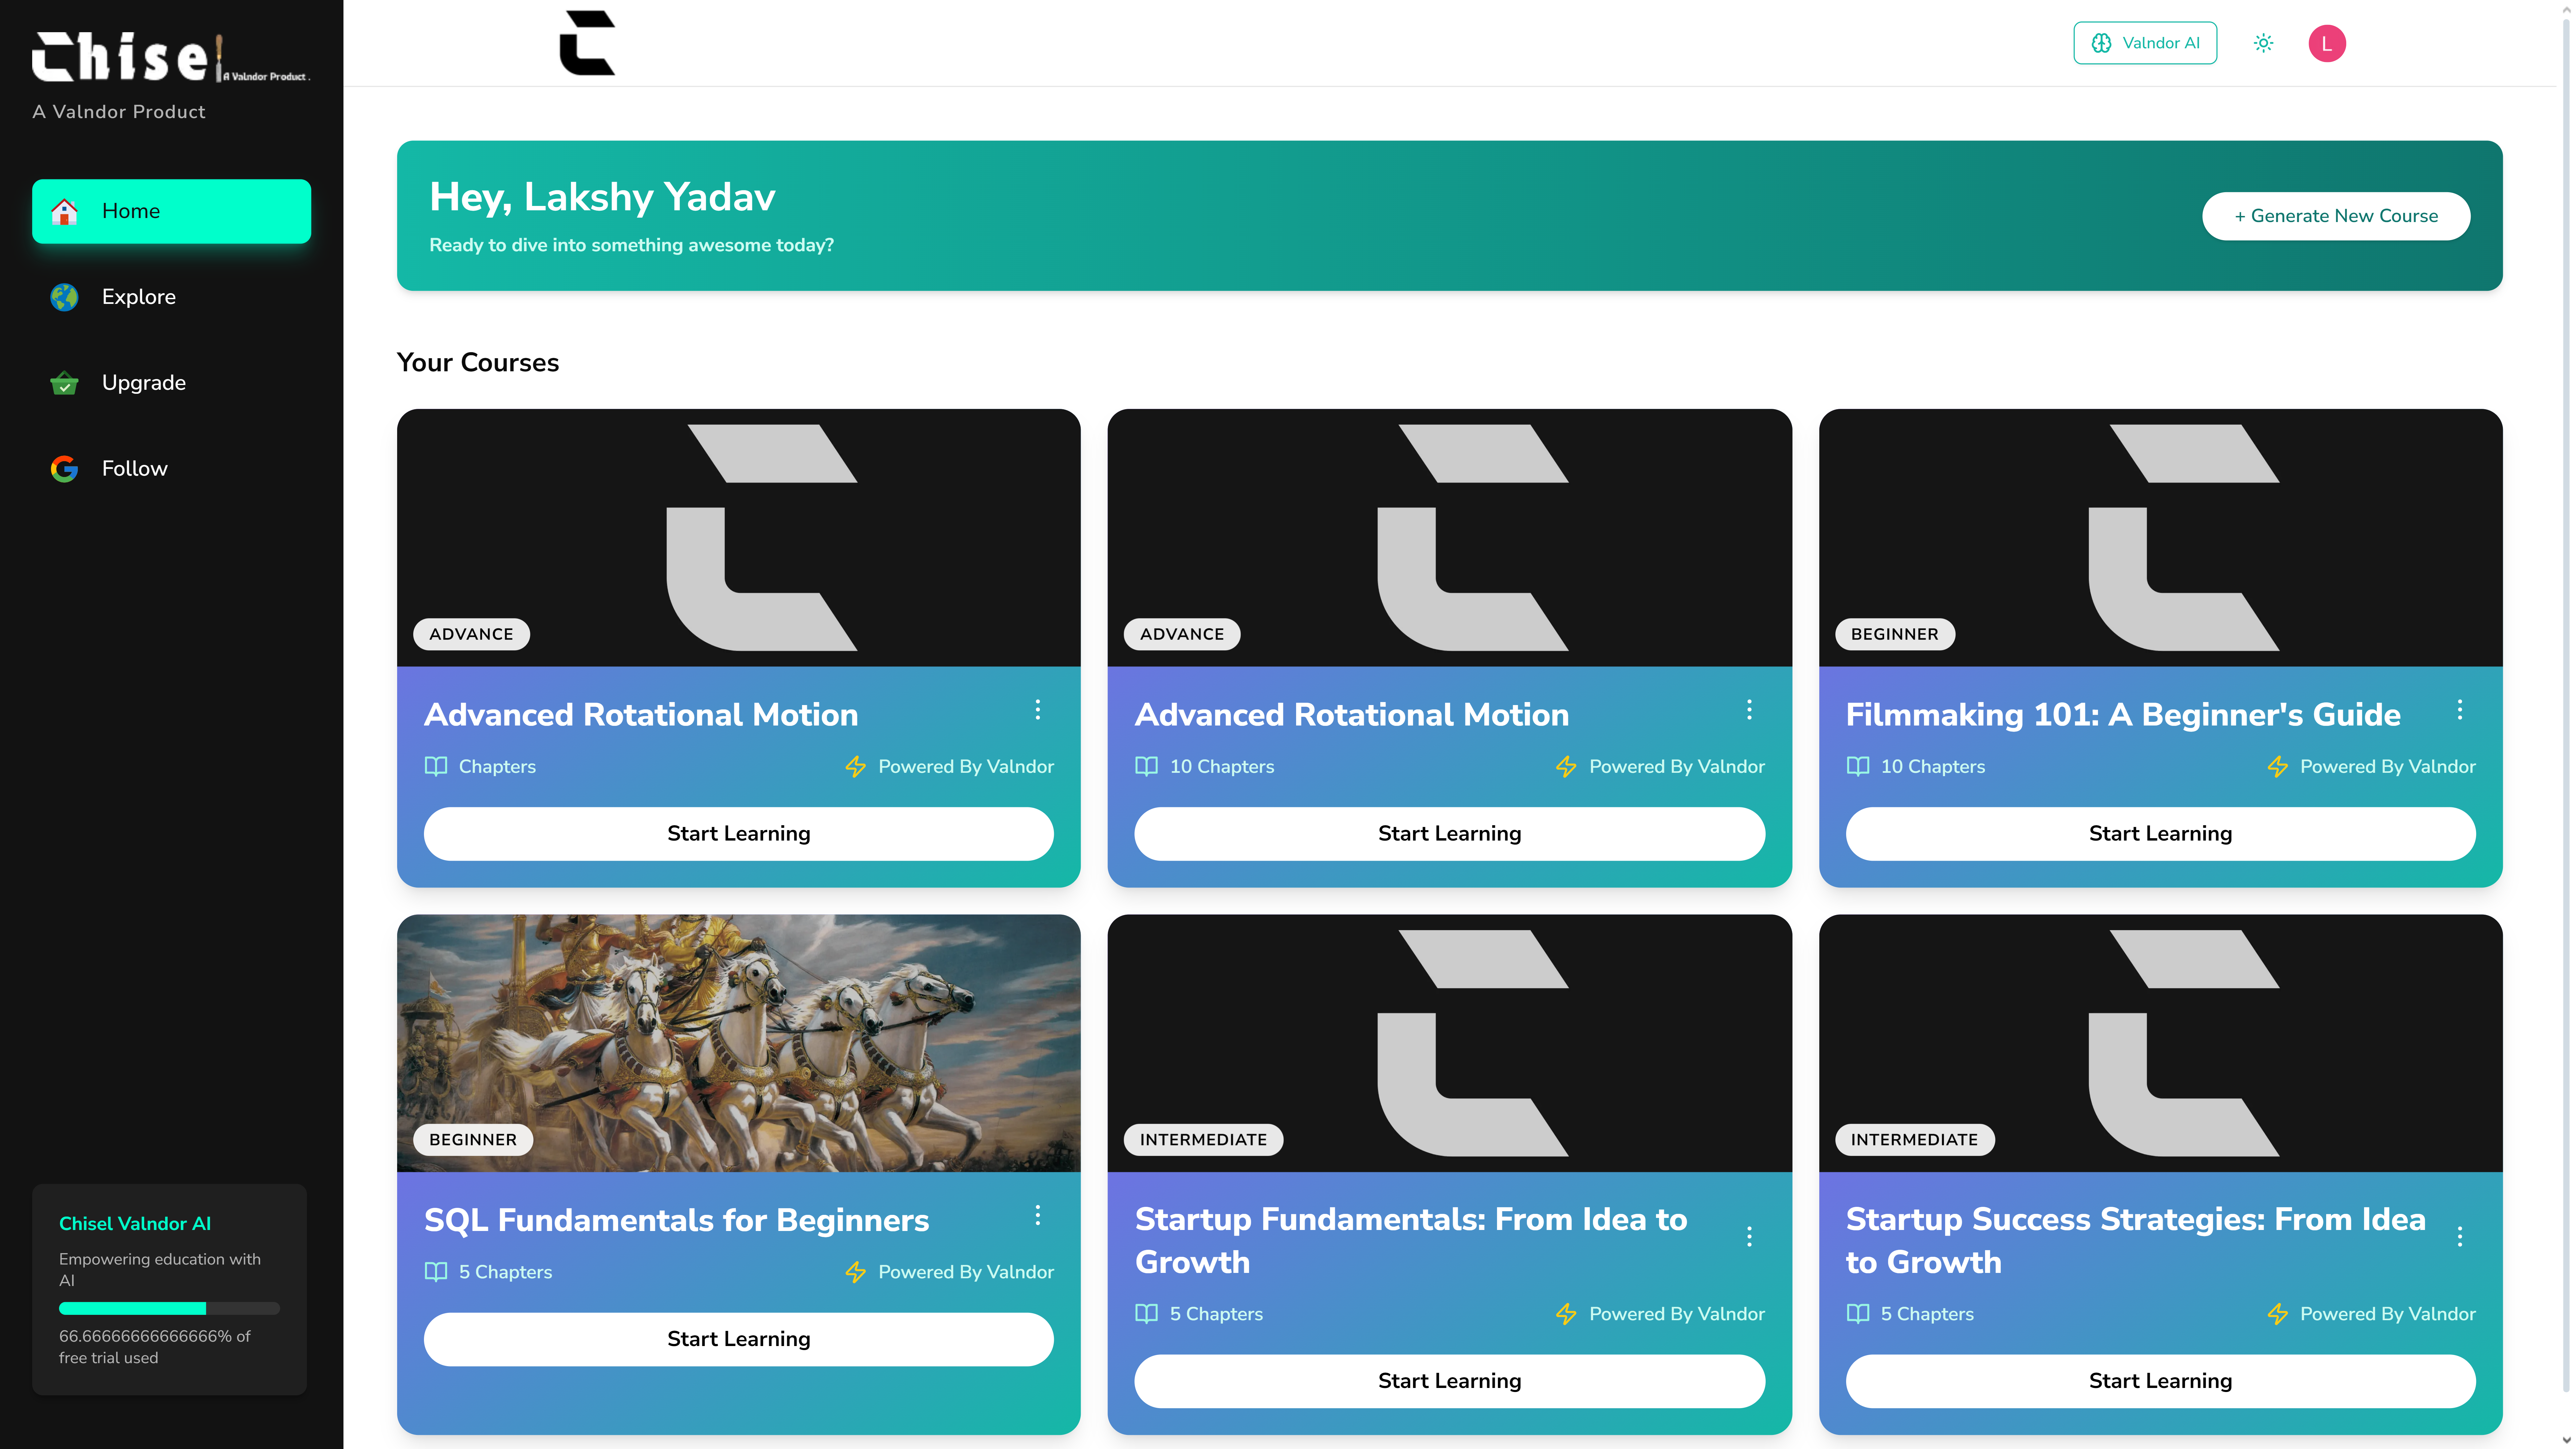Screen dimensions: 2576x1449
Task: Go to the Upgrade page
Action: point(171,383)
